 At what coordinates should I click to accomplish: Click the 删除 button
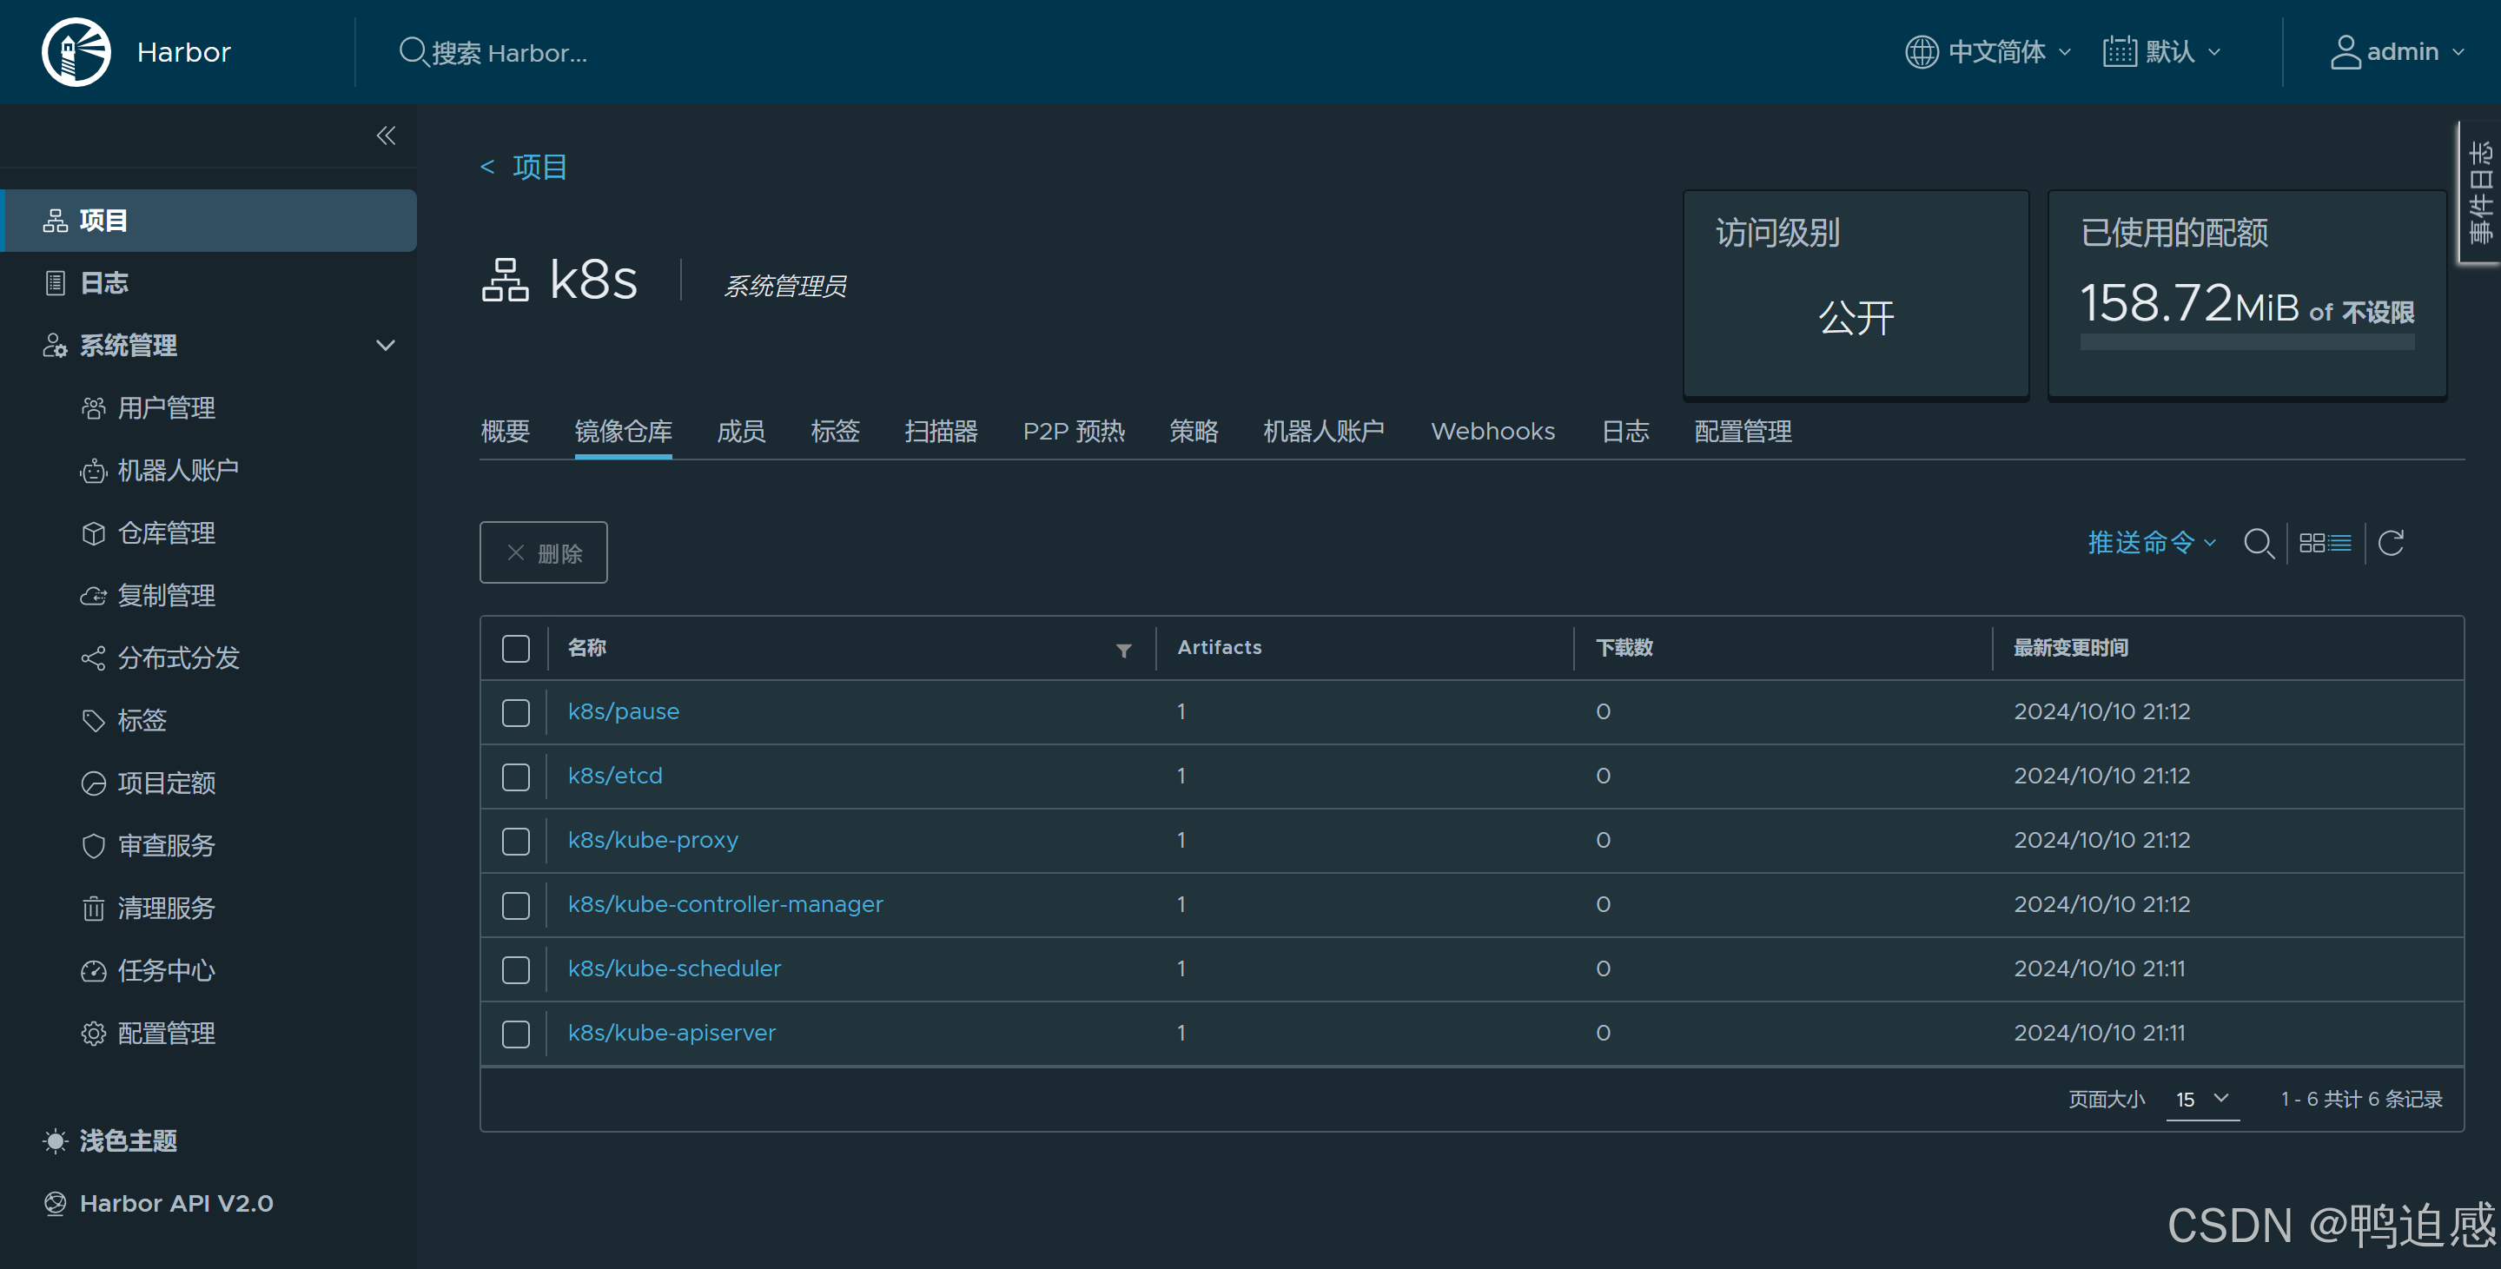coord(544,552)
